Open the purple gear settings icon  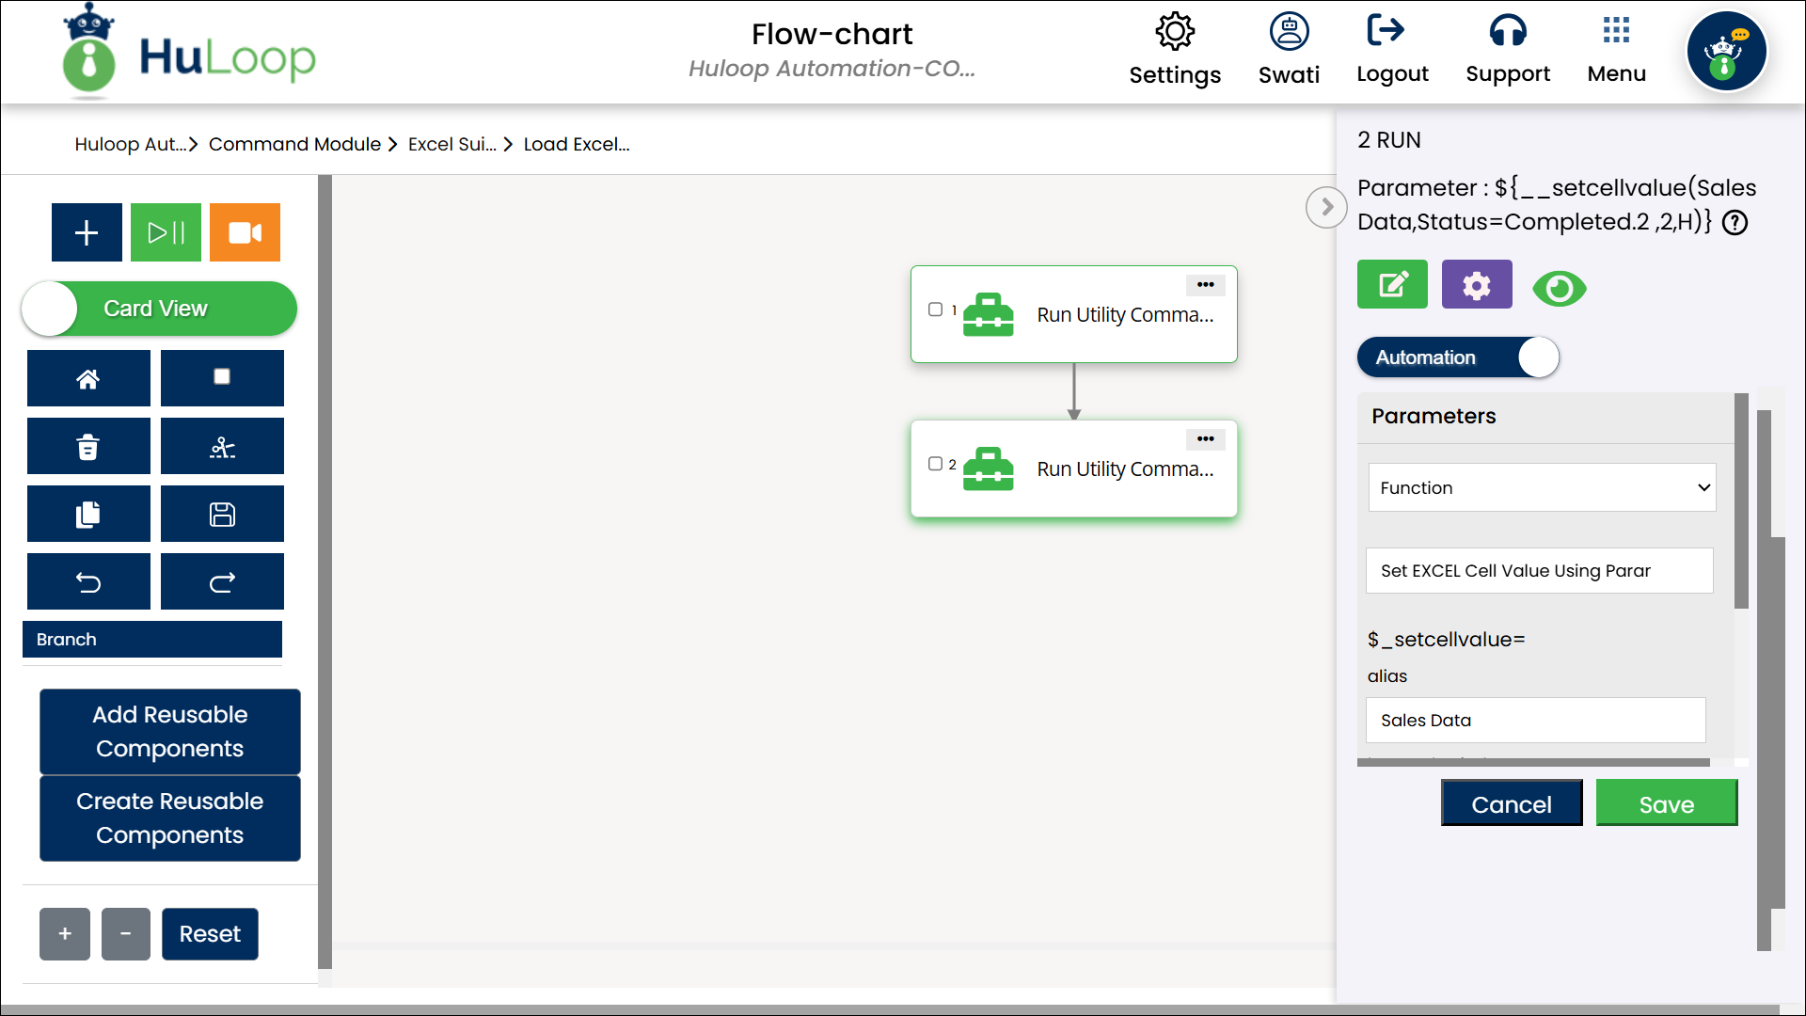point(1477,285)
